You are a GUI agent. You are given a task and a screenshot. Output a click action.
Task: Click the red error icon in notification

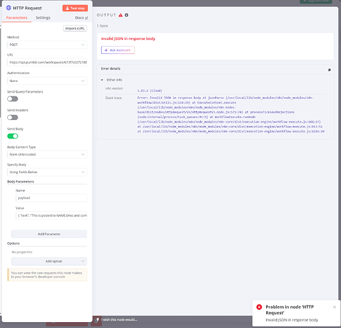click(x=259, y=307)
